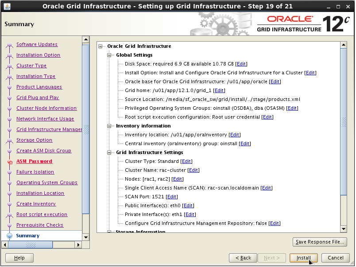Edit the Central inventory group
The width and height of the screenshot is (356, 267).
point(245,144)
